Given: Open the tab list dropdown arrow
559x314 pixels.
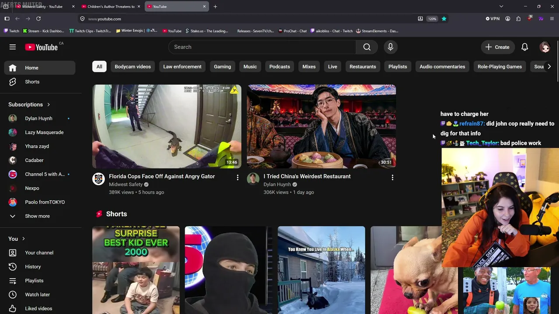Looking at the screenshot, I should click(x=501, y=7).
